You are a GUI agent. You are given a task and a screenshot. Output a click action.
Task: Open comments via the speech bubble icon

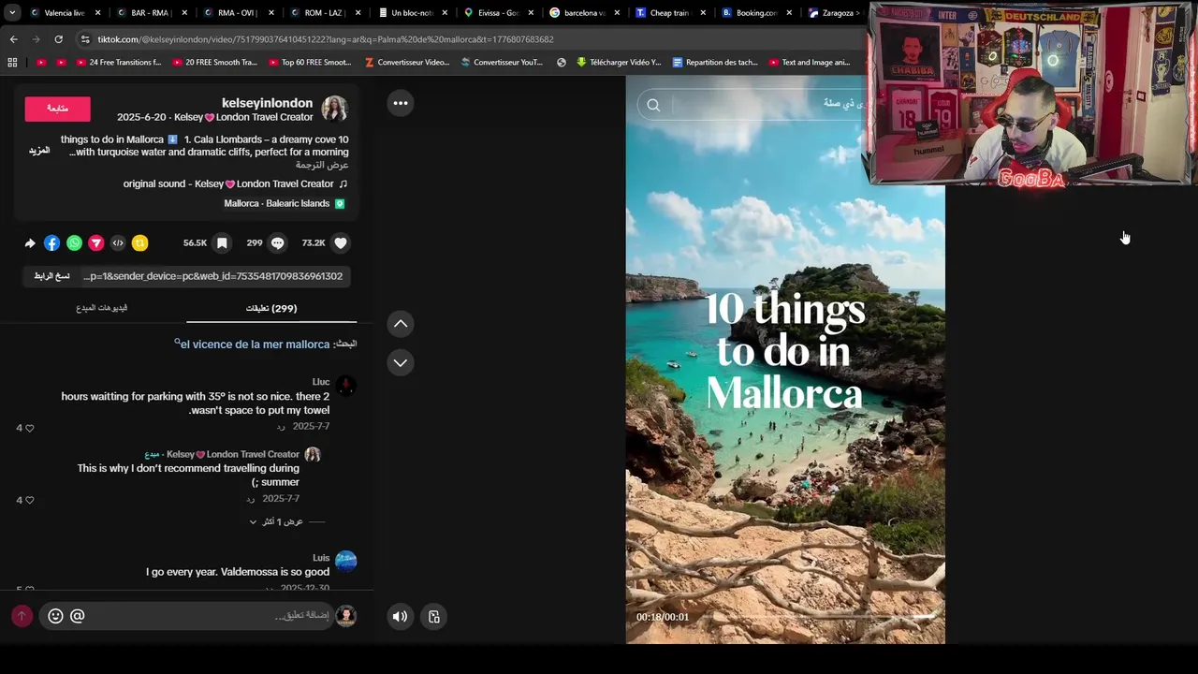(x=277, y=243)
